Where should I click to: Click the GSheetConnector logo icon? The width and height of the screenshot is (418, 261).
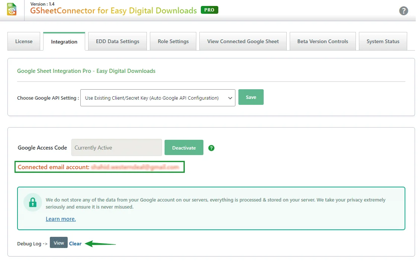12,9
